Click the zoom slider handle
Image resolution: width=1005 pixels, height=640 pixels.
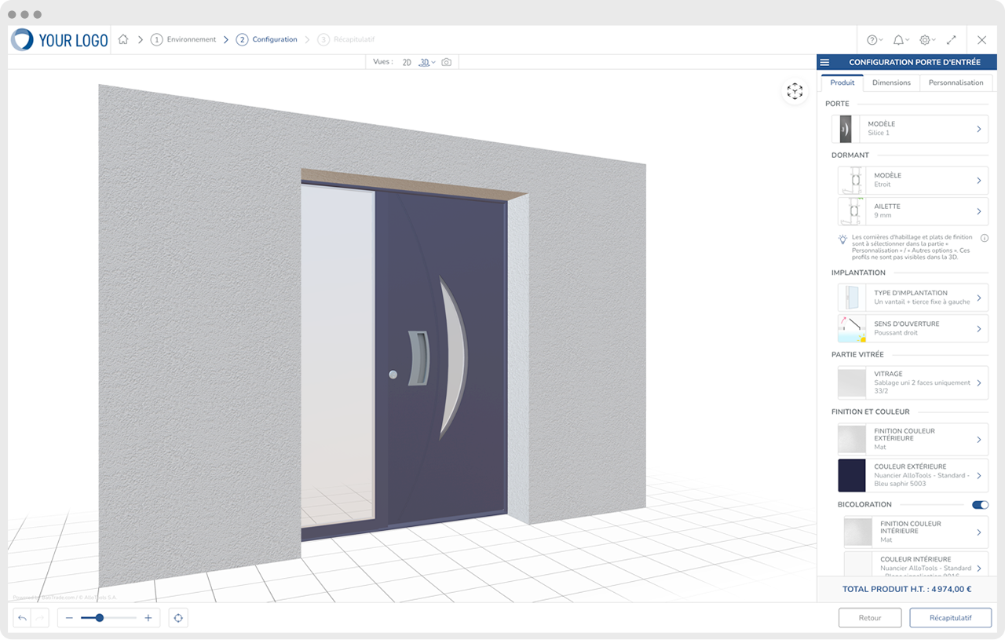point(99,618)
